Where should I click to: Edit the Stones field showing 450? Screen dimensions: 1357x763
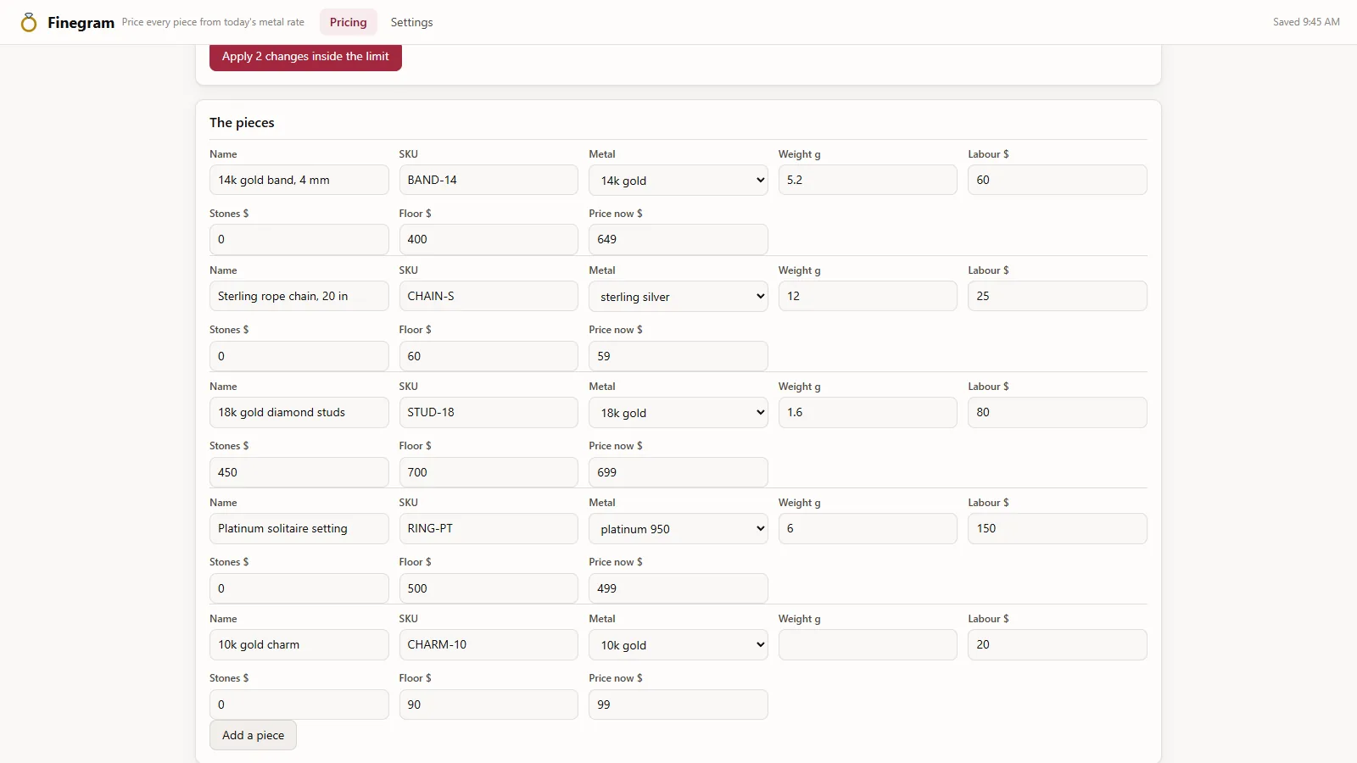pos(299,472)
